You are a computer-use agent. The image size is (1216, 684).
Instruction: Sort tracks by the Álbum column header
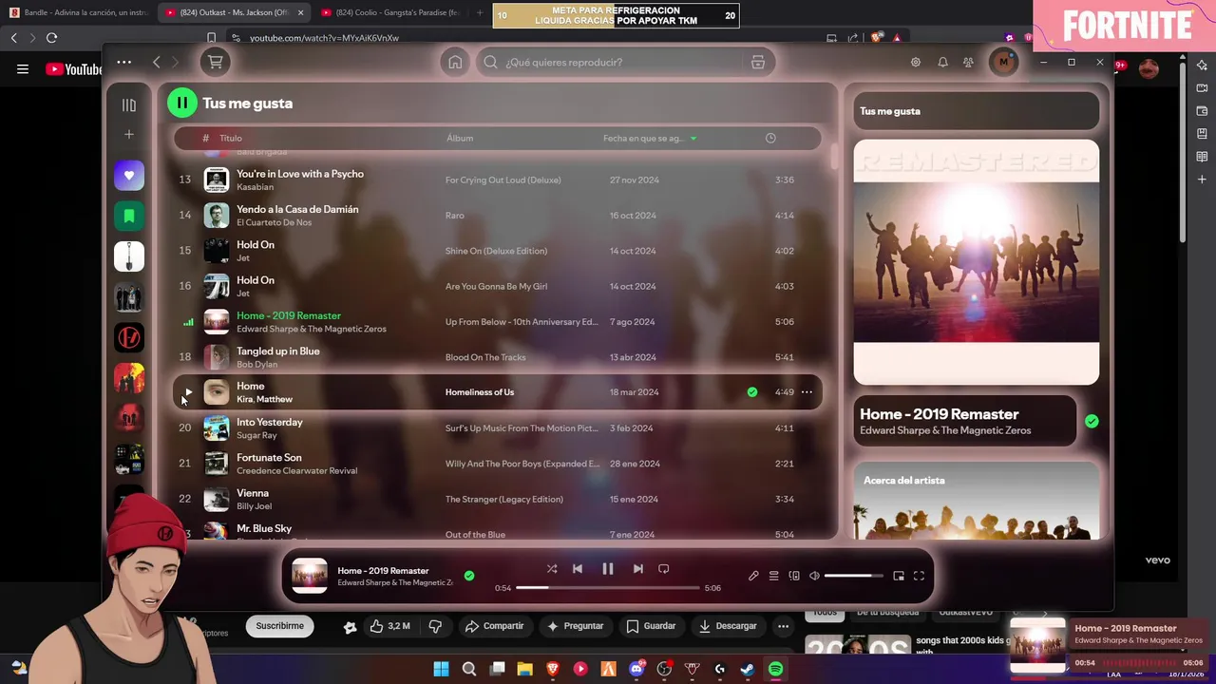[460, 138]
